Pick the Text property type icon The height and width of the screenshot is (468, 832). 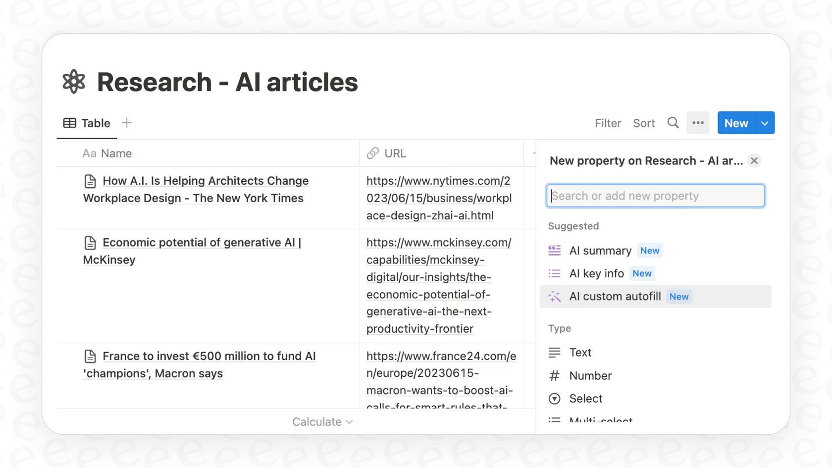pyautogui.click(x=555, y=352)
